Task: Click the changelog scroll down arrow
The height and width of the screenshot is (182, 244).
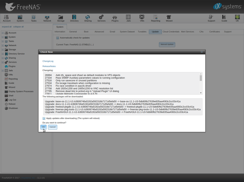Action: click(x=201, y=93)
